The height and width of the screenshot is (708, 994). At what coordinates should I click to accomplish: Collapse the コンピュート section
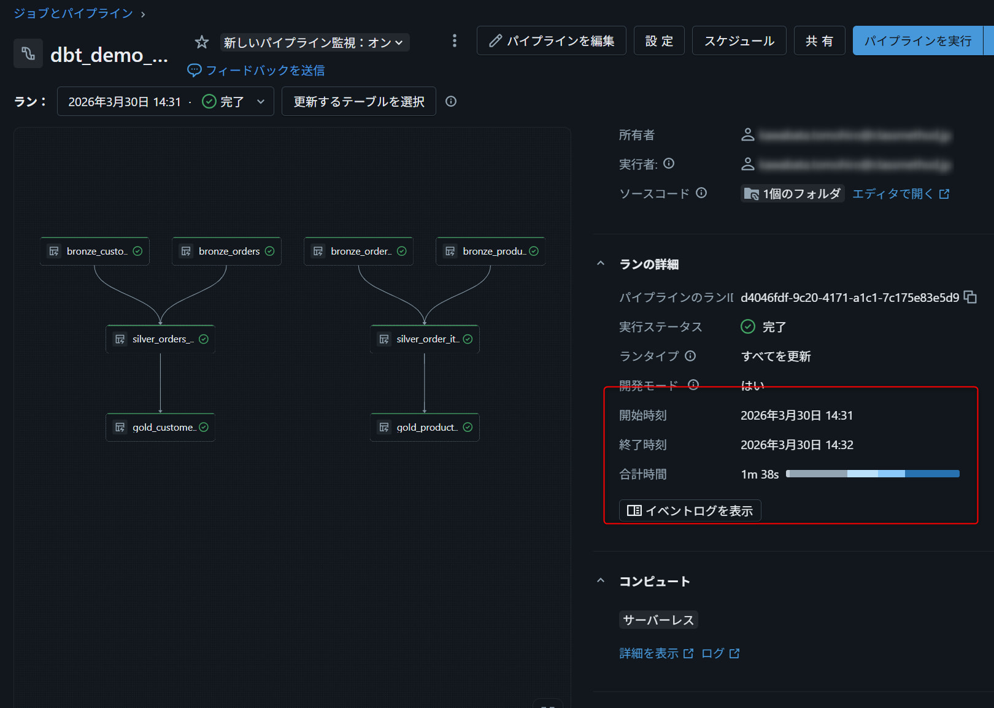click(x=601, y=581)
